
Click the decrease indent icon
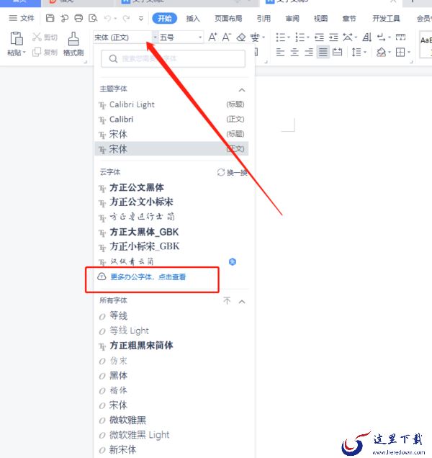pos(319,37)
